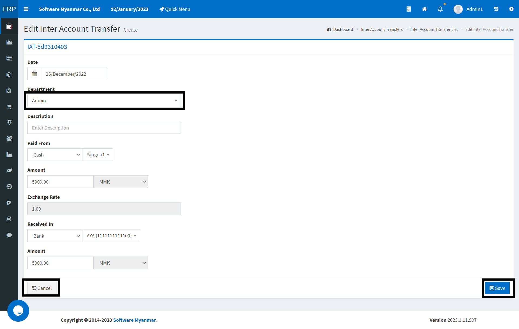The height and width of the screenshot is (329, 519).
Task: Open the soccer ball sidebar icon
Action: coord(9,187)
